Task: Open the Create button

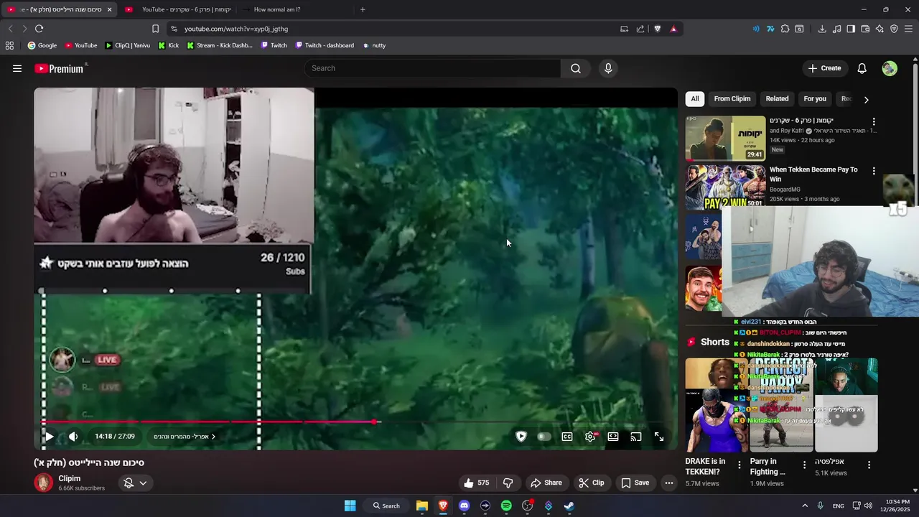Action: (x=824, y=68)
